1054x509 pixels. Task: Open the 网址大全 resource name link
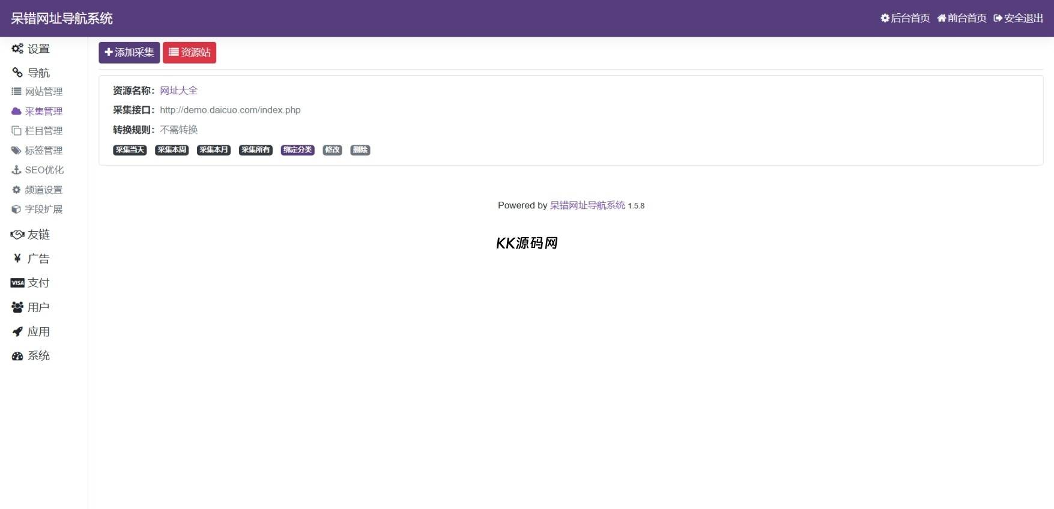(x=178, y=91)
